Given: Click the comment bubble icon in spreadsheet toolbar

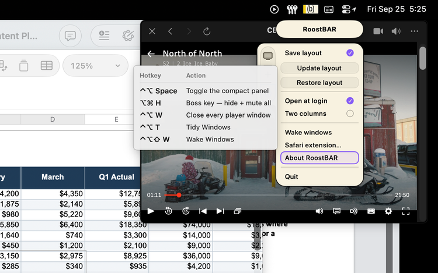Looking at the screenshot, I should click(x=70, y=36).
